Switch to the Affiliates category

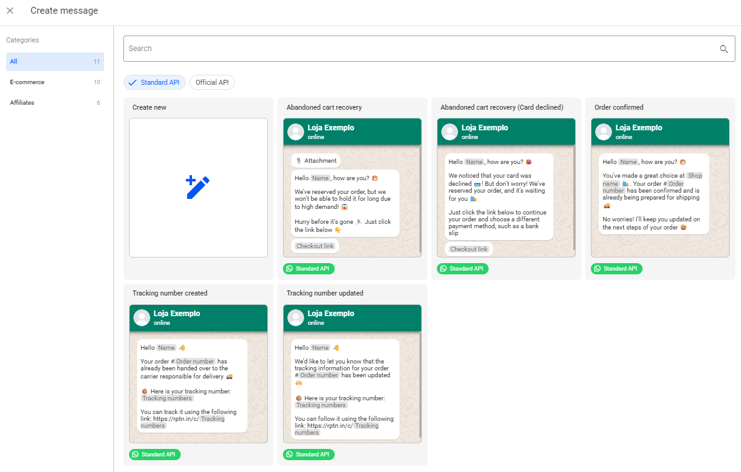[55, 103]
